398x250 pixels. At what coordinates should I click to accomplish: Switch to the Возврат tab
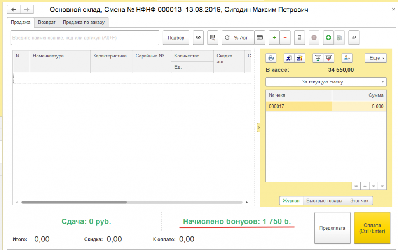click(47, 23)
